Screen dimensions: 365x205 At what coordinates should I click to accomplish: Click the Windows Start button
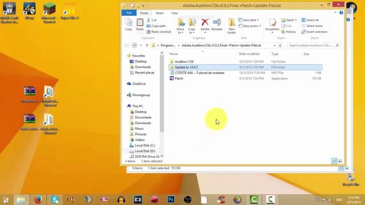click(6, 200)
